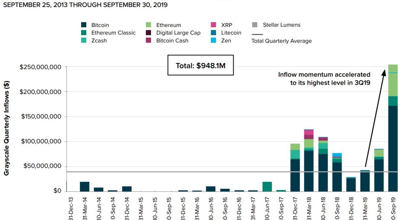Select the pink XRP legend swatch
Viewport: 403px width, 220px height.
point(213,25)
